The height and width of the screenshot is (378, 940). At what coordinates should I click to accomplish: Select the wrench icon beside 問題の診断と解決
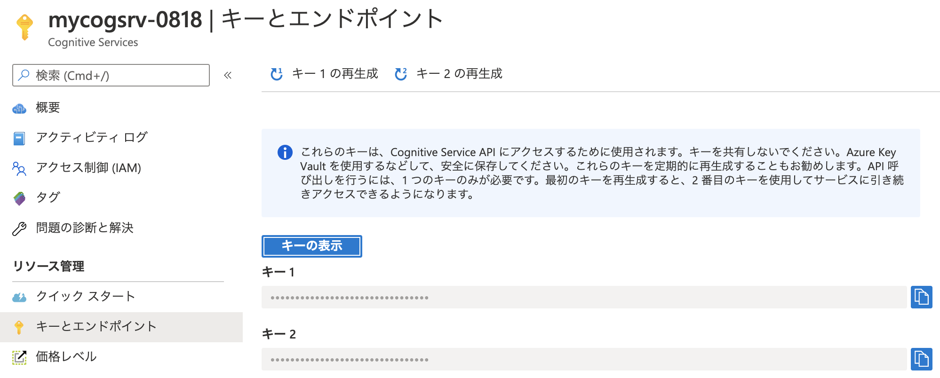[x=19, y=228]
